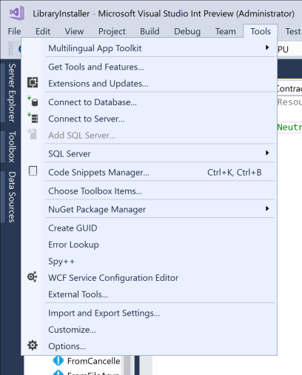This screenshot has height=375, width=302.
Task: Click the Connect to Database icon
Action: [33, 101]
